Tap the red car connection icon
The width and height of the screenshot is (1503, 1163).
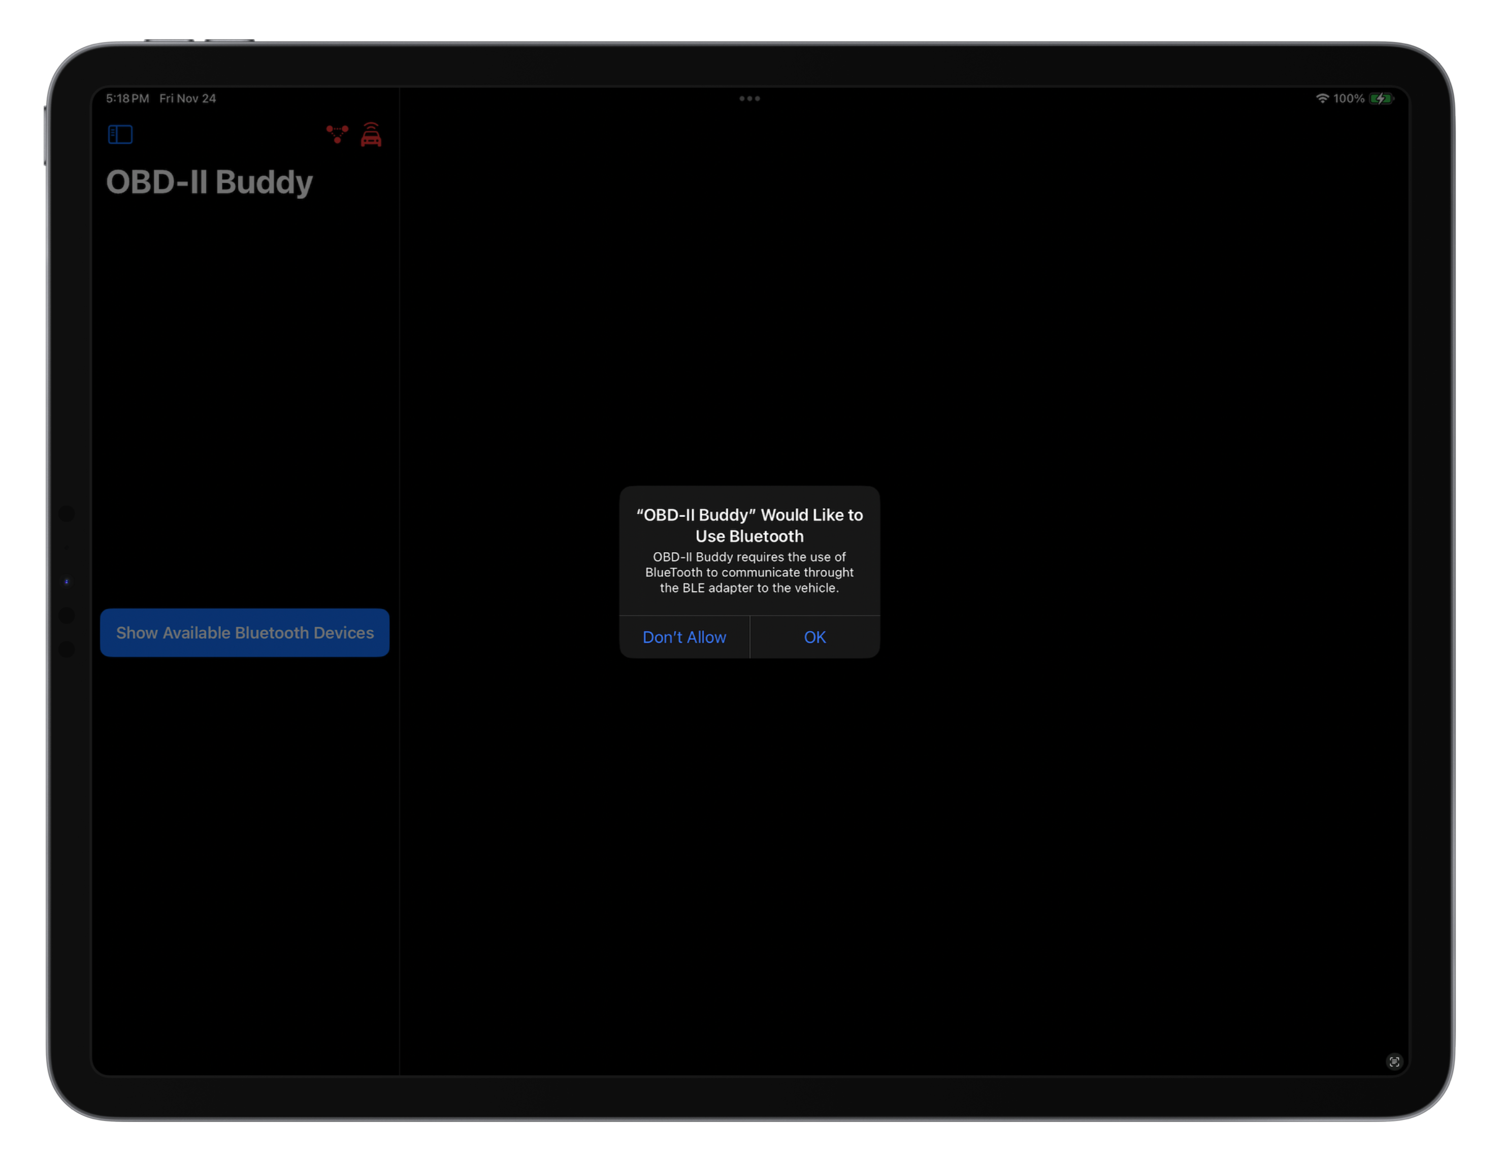click(371, 134)
